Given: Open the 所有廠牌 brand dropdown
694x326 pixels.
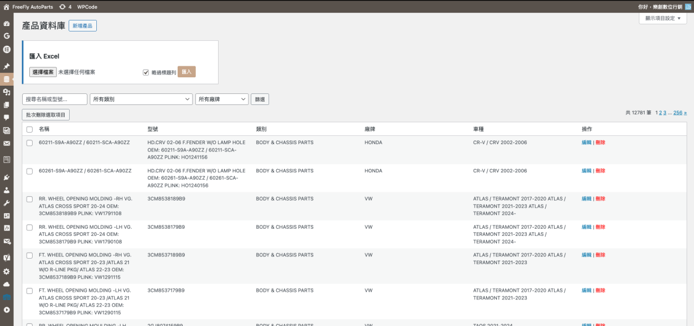Looking at the screenshot, I should tap(221, 99).
